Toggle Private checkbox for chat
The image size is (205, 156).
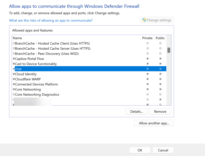[148, 69]
